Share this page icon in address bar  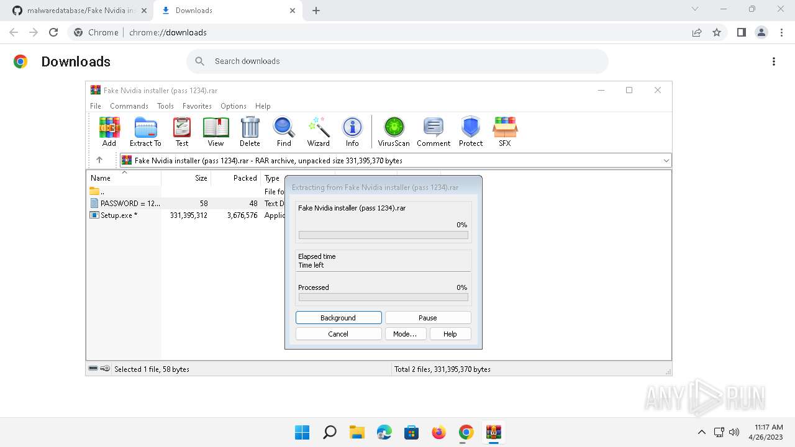(x=697, y=32)
